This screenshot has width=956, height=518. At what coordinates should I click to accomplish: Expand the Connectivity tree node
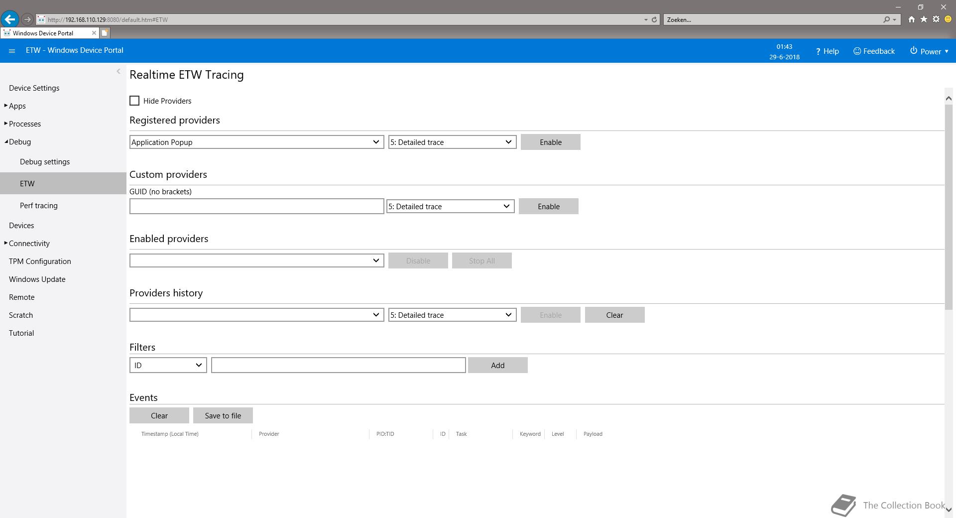click(6, 243)
